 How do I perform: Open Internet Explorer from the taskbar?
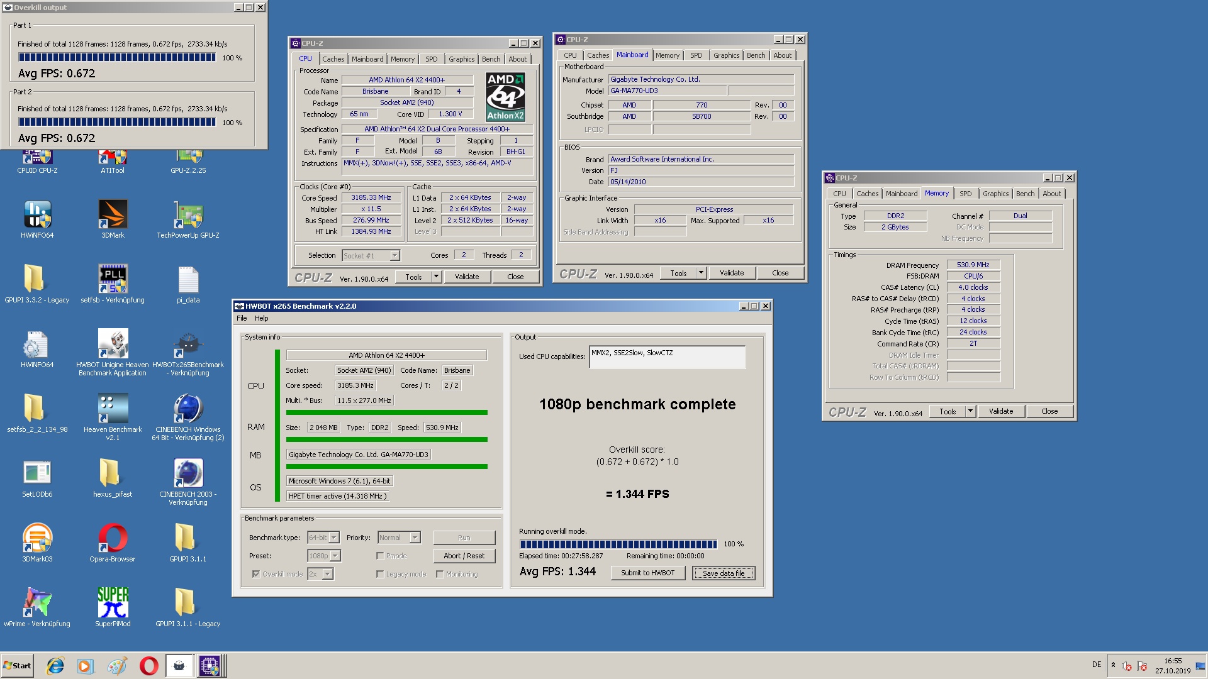55,666
